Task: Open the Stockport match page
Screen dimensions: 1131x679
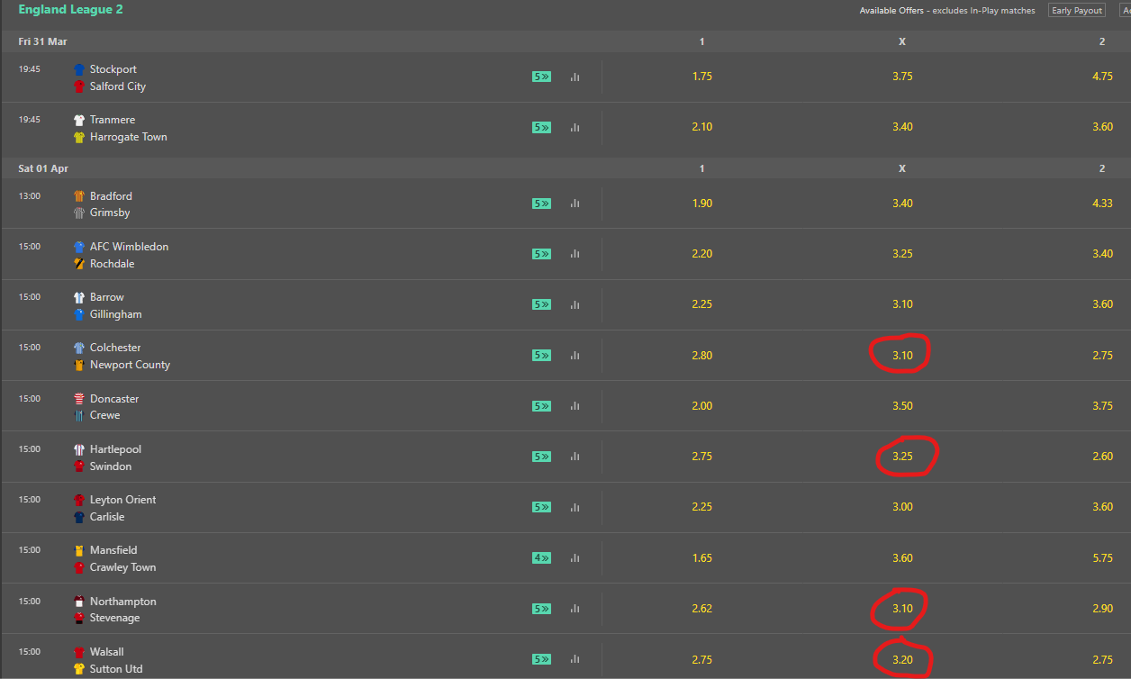Action: pyautogui.click(x=113, y=69)
